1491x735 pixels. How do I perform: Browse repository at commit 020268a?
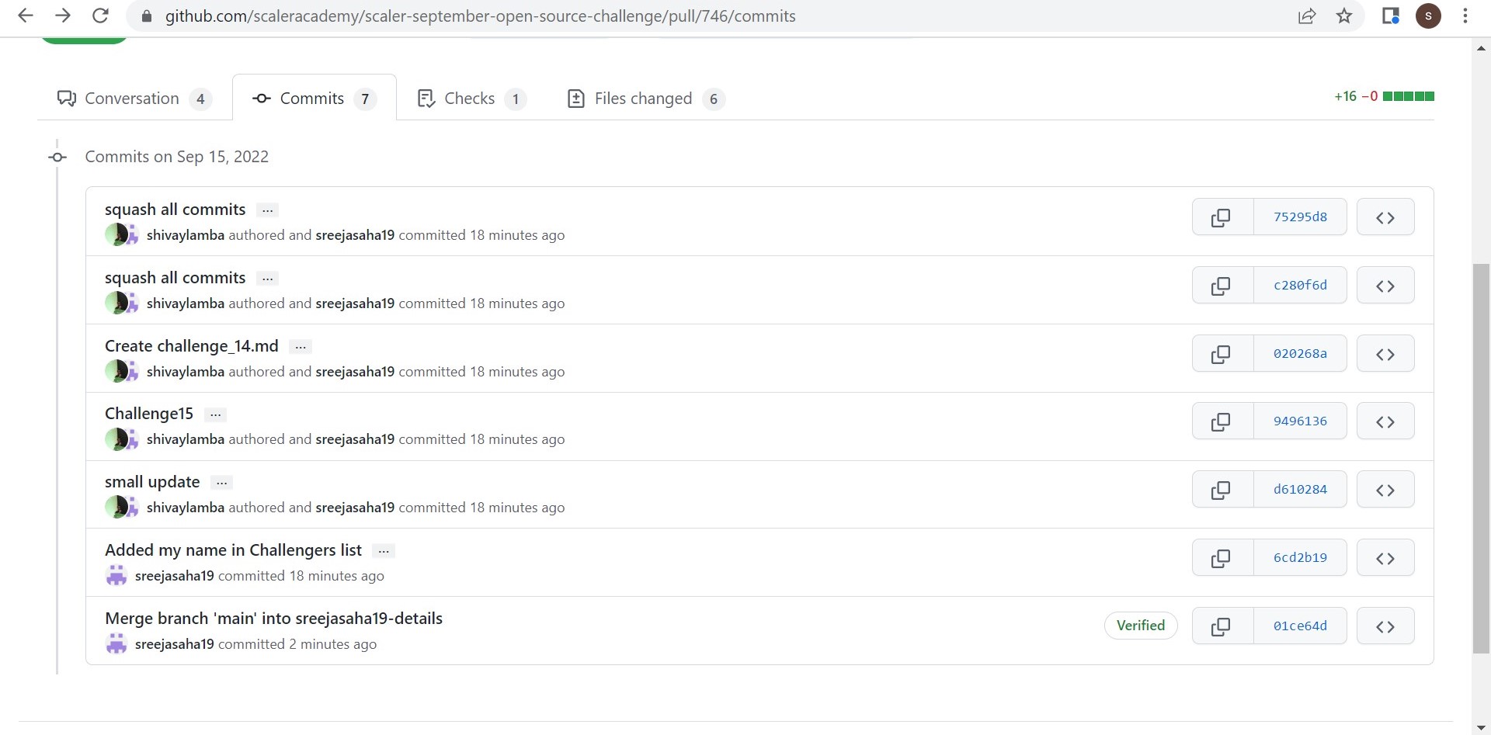pos(1385,353)
